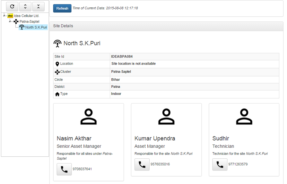287x184 pixels.
Task: Click phone number 9771263579
Action: click(x=238, y=164)
